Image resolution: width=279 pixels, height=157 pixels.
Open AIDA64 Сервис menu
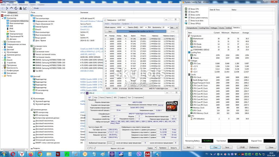pyautogui.click(x=33, y=5)
